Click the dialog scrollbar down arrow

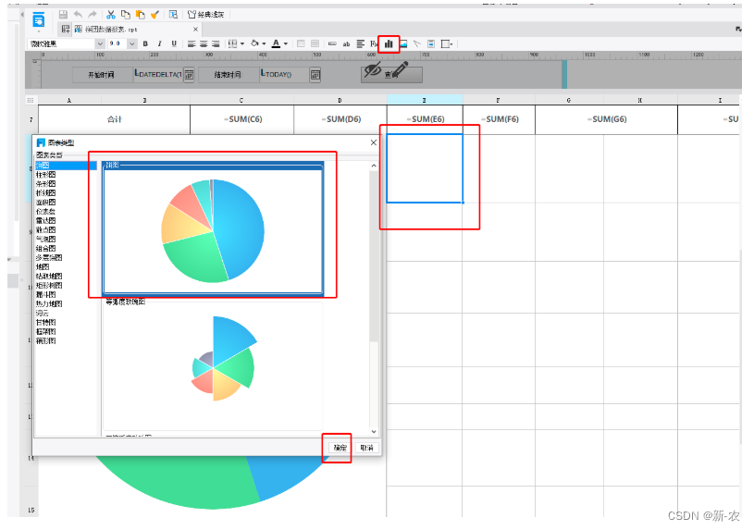point(374,431)
